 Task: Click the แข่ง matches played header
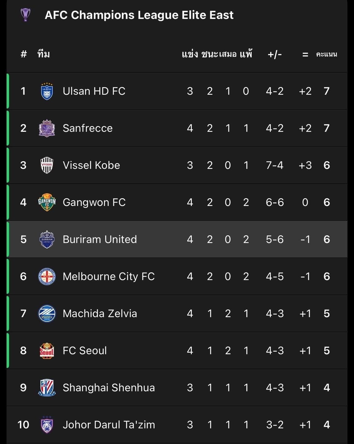190,55
